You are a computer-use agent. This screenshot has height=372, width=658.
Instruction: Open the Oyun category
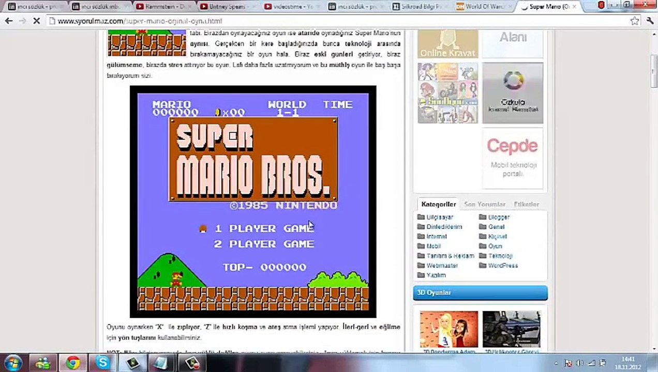click(x=495, y=246)
